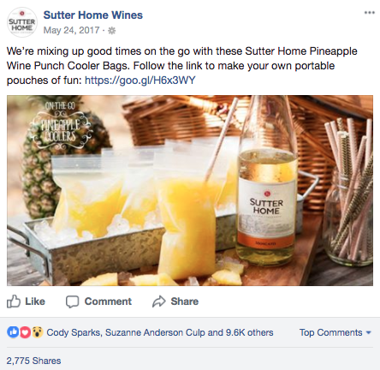Click the Sutter Home profile picture
Viewport: 380px width, 370px height.
[x=22, y=22]
